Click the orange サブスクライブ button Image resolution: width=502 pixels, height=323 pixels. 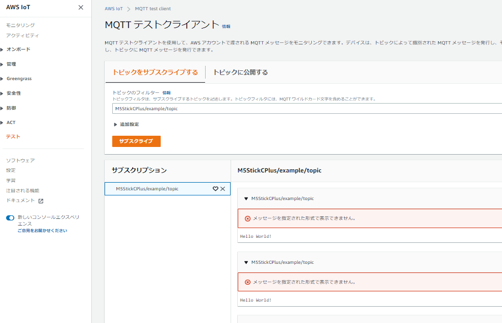tap(136, 141)
